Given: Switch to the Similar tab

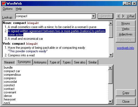Looking at the screenshot, I should coord(92,62).
